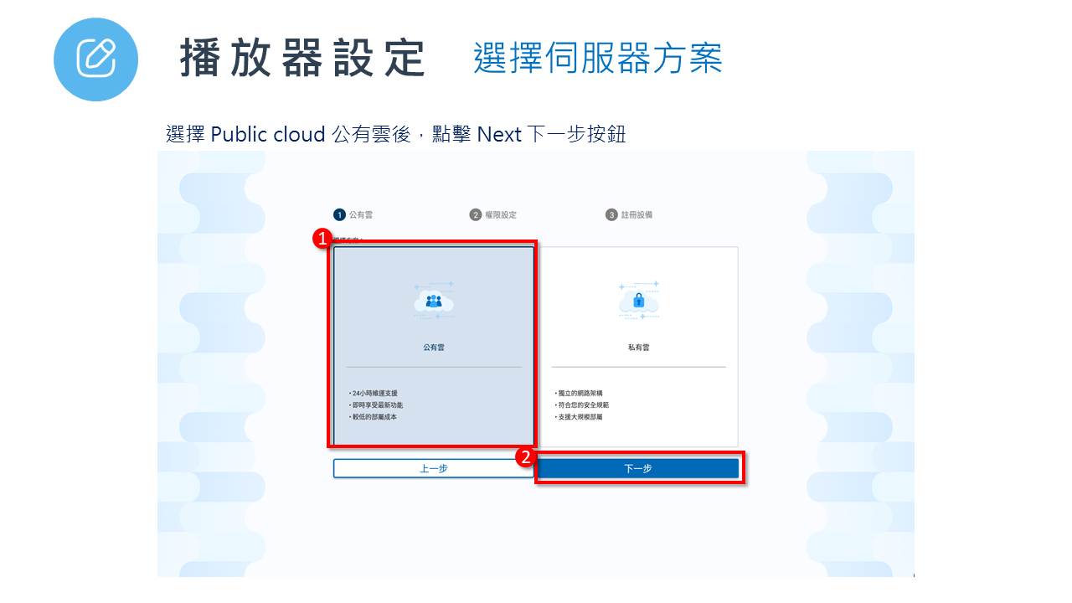Viewport: 1072px width, 603px height.
Task: Select the 私有雲 private cloud option card
Action: point(641,343)
